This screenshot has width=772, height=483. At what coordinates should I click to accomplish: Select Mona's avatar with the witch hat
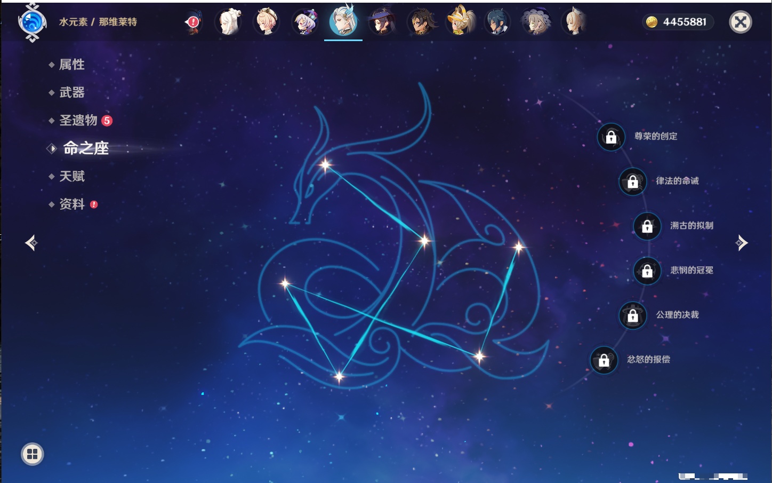[x=382, y=22]
